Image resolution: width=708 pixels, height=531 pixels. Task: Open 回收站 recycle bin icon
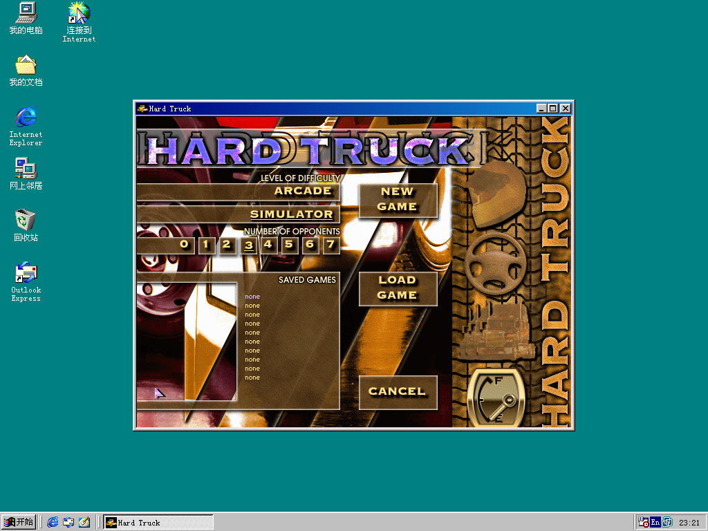click(26, 225)
